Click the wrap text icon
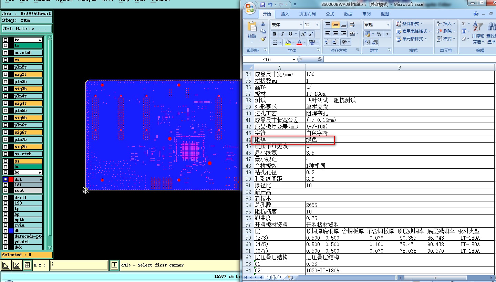This screenshot has height=282, width=496. pos(352,25)
